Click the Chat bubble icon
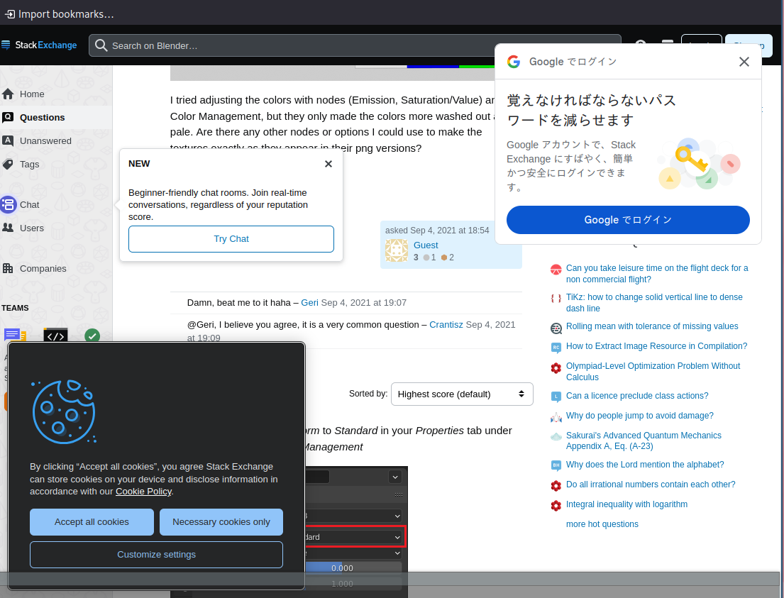The width and height of the screenshot is (784, 598). [x=8, y=204]
